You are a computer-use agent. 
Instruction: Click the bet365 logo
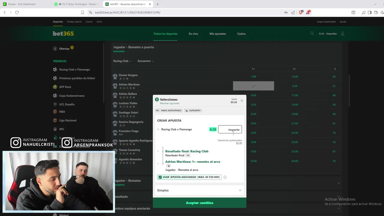(63, 34)
